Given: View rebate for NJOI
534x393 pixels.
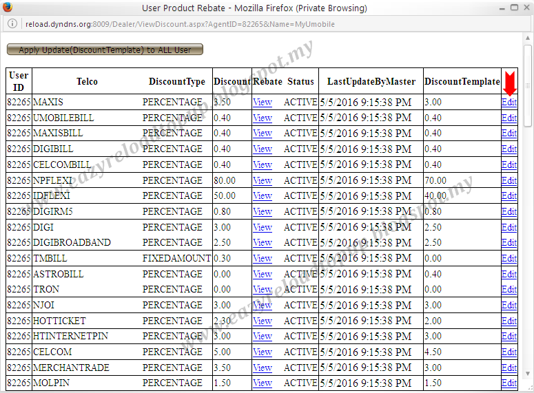Looking at the screenshot, I should click(263, 305).
